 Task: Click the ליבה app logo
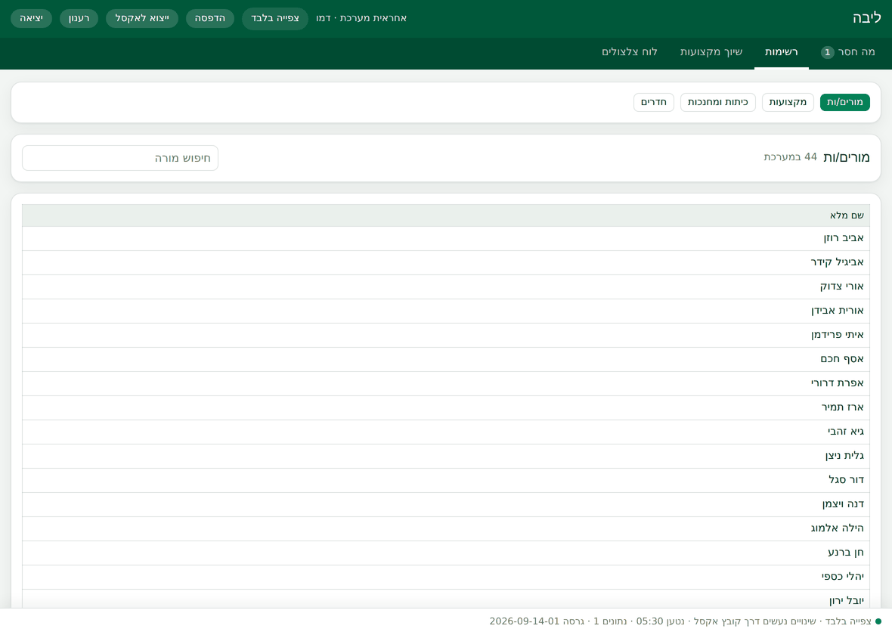pyautogui.click(x=866, y=18)
